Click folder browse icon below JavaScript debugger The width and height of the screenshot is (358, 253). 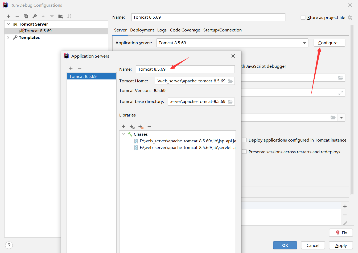tap(341, 78)
